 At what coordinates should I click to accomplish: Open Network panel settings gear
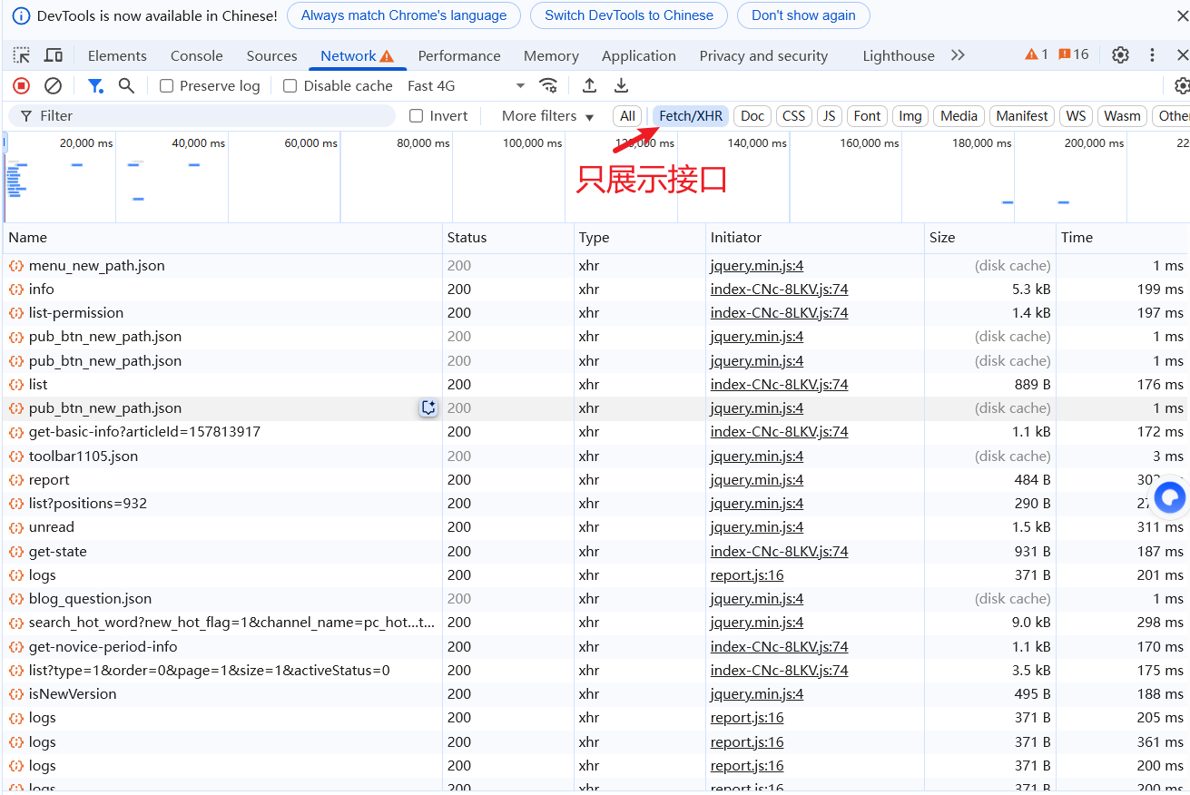point(1182,86)
